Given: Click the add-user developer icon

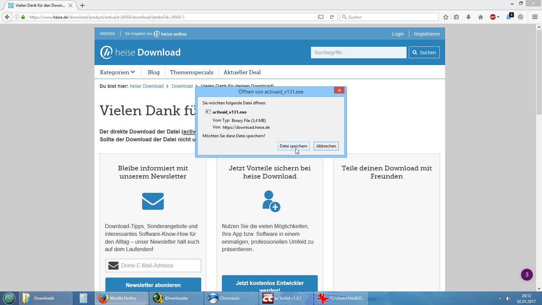Looking at the screenshot, I should [x=271, y=201].
